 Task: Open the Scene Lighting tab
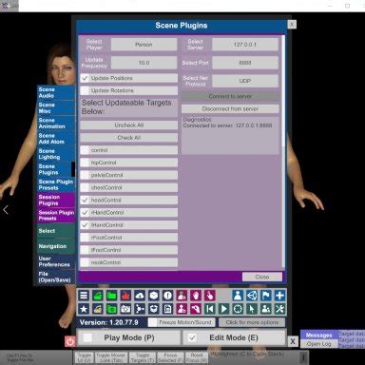[x=56, y=154]
